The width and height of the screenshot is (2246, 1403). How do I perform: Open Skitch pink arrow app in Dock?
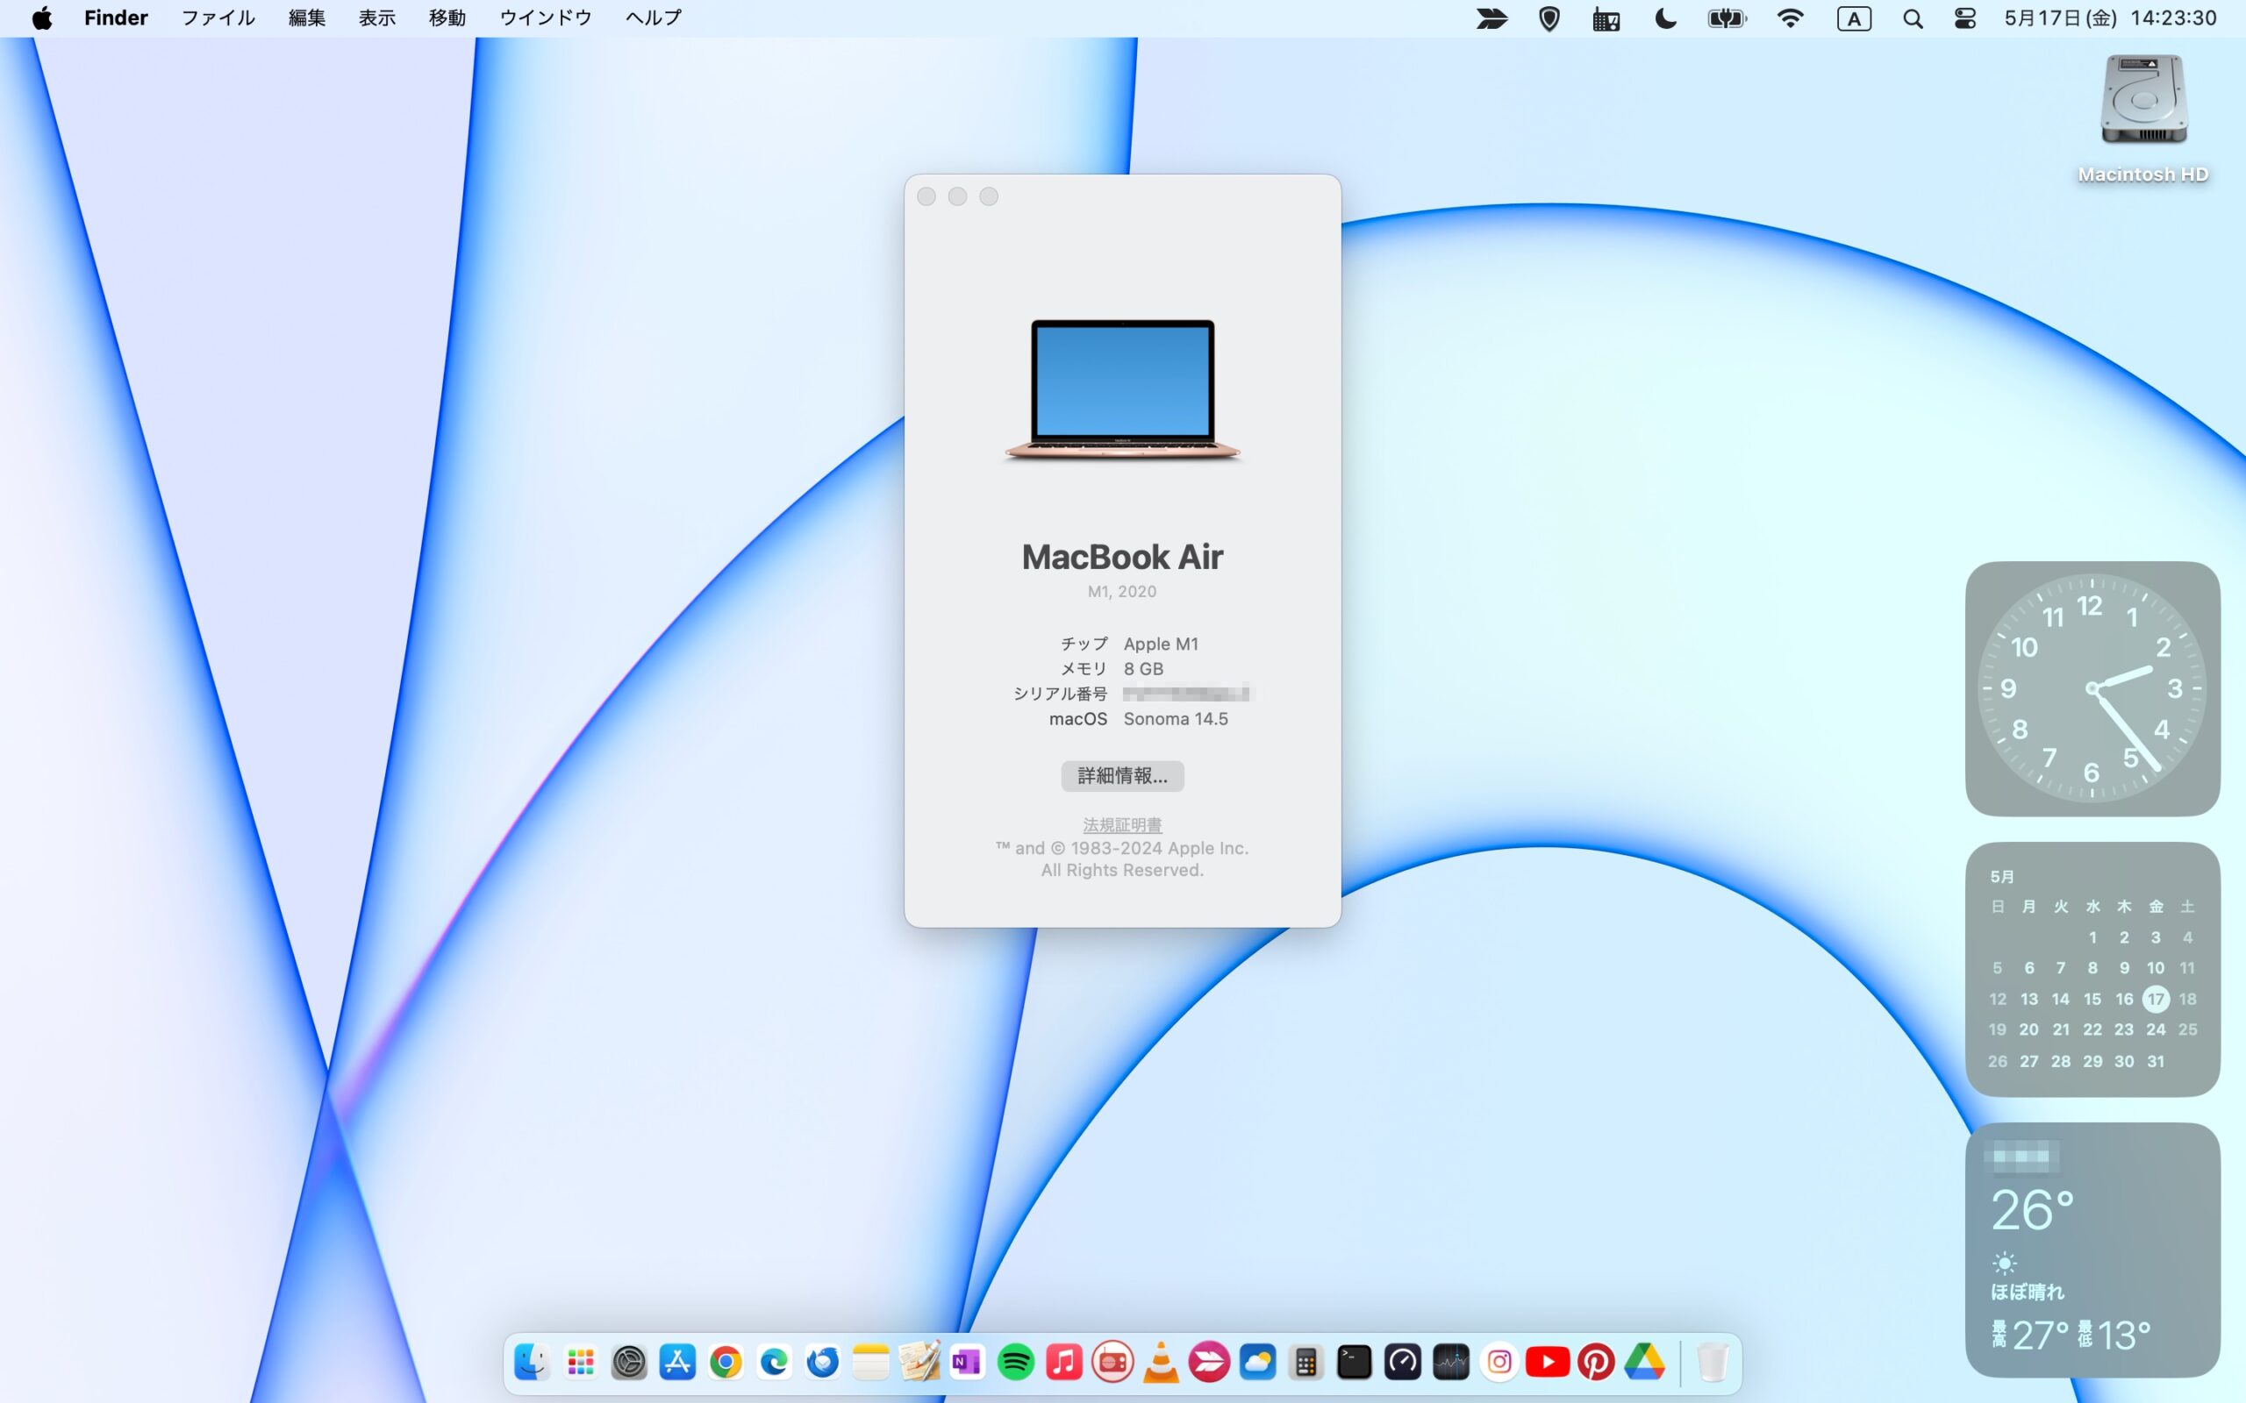(1208, 1362)
